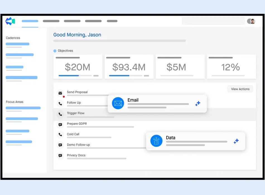Select the phone icon beside Follow Up

tap(61, 103)
